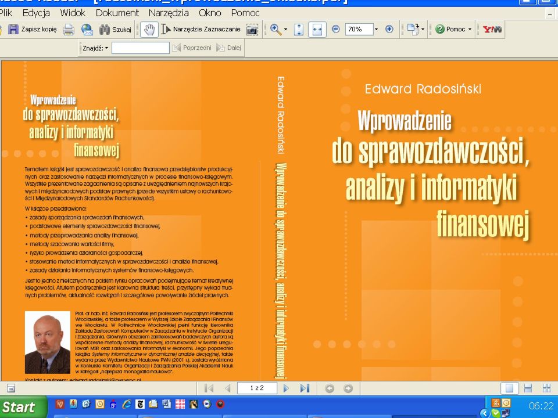Launch Internet Explorer from quick launch
Image resolution: width=558 pixels, height=418 pixels.
click(x=127, y=404)
